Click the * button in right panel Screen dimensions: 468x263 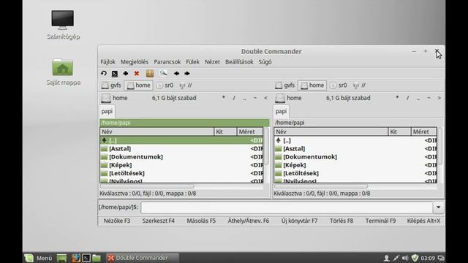[x=397, y=98]
